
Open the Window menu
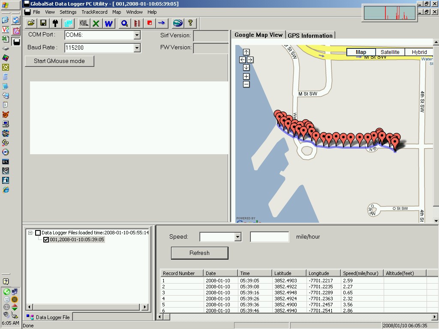click(x=134, y=12)
